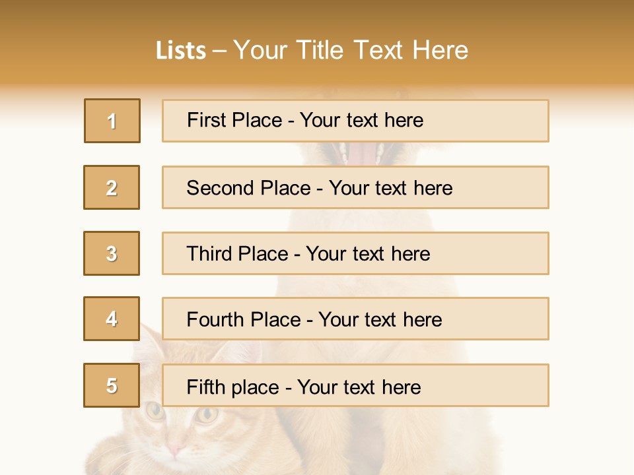Click the number 3 box

[x=112, y=253]
